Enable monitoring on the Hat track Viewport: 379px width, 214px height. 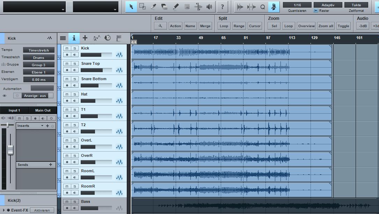75,101
